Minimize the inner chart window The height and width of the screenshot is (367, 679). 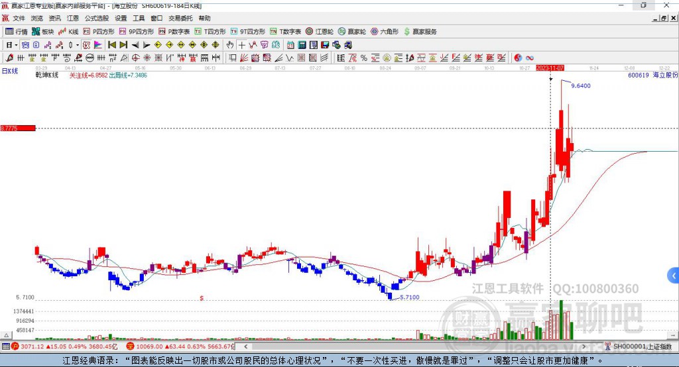tap(655, 18)
